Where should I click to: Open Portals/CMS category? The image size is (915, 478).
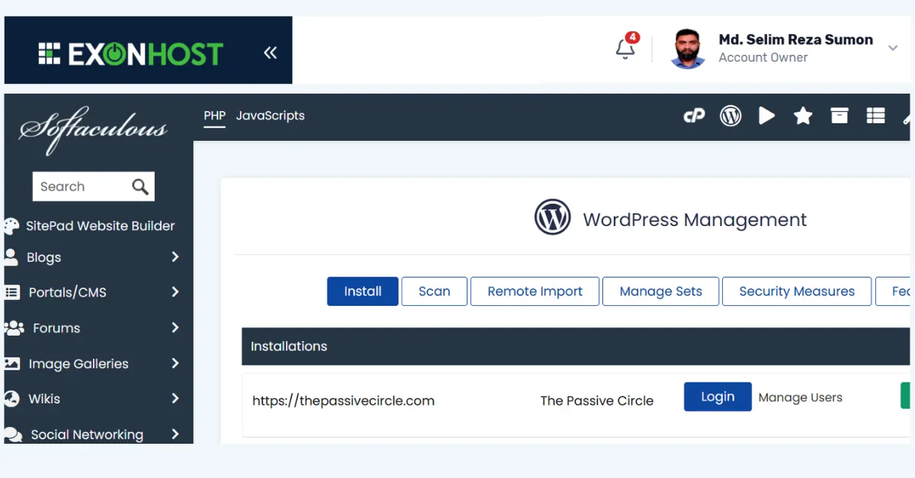67,292
